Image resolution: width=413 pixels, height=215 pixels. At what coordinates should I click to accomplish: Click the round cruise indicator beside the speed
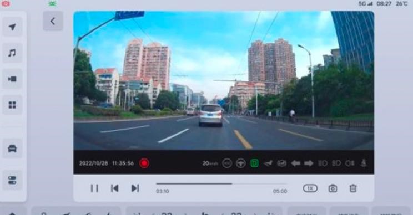click(x=227, y=163)
